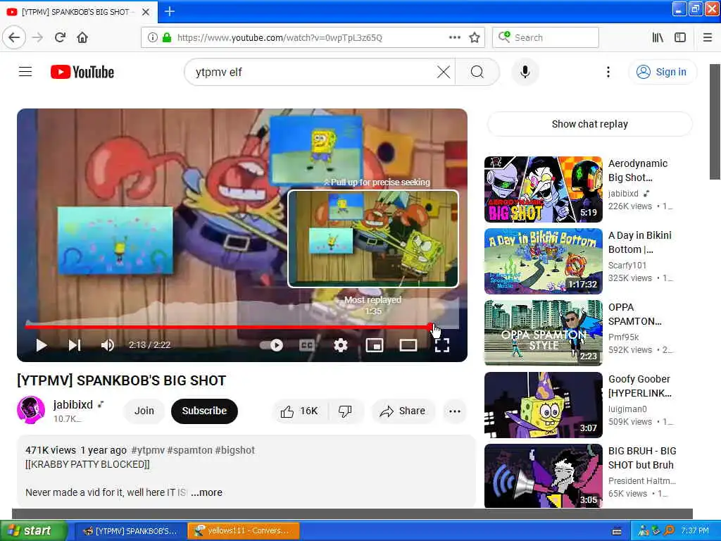This screenshot has width=721, height=541.
Task: Open page actions three-dot menu in address bar
Action: pos(454,37)
